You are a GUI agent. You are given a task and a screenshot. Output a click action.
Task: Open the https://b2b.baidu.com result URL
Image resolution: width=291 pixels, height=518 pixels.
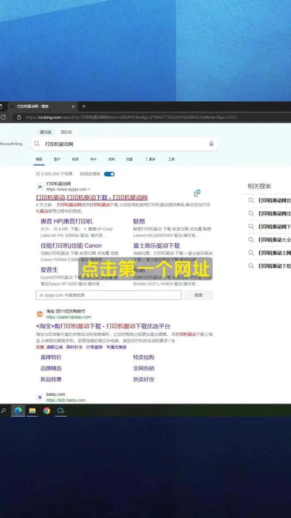(x=66, y=400)
